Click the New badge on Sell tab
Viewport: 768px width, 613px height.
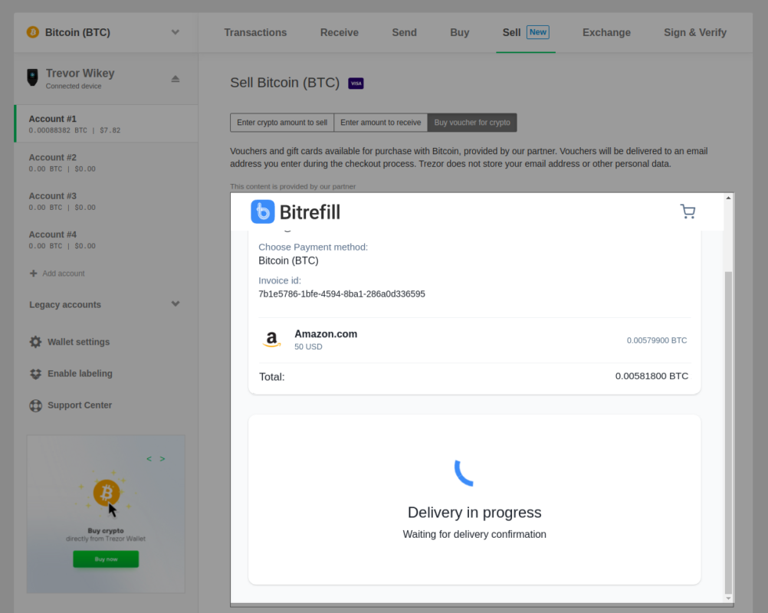[538, 32]
